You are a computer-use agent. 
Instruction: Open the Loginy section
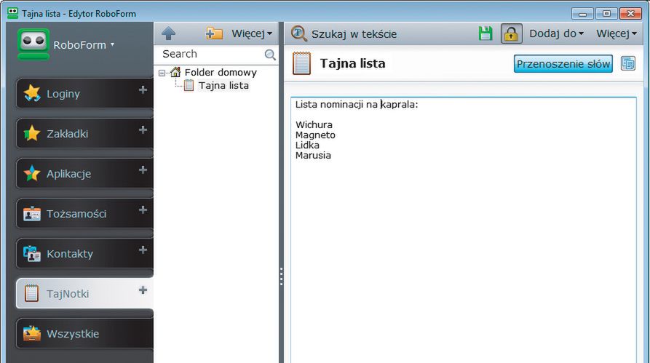click(x=84, y=94)
